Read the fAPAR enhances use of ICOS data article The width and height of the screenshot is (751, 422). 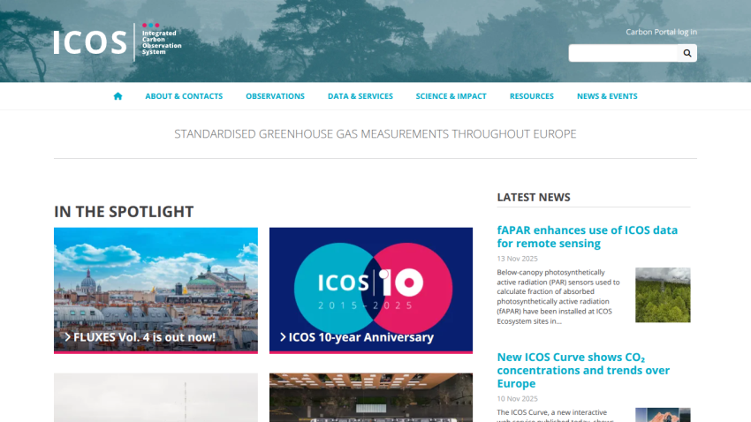588,237
